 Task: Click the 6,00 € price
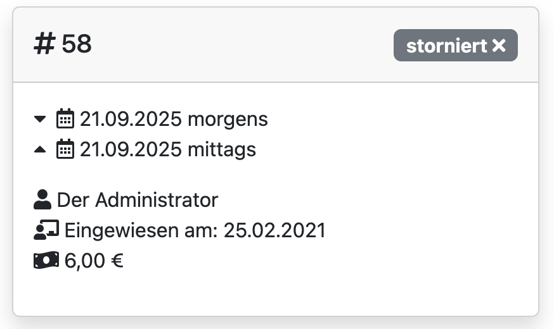click(x=94, y=261)
